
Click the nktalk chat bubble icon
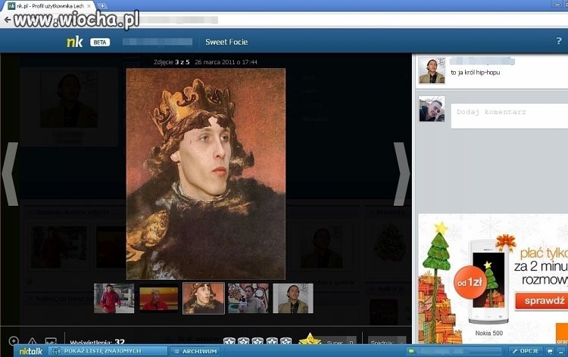[x=550, y=351]
